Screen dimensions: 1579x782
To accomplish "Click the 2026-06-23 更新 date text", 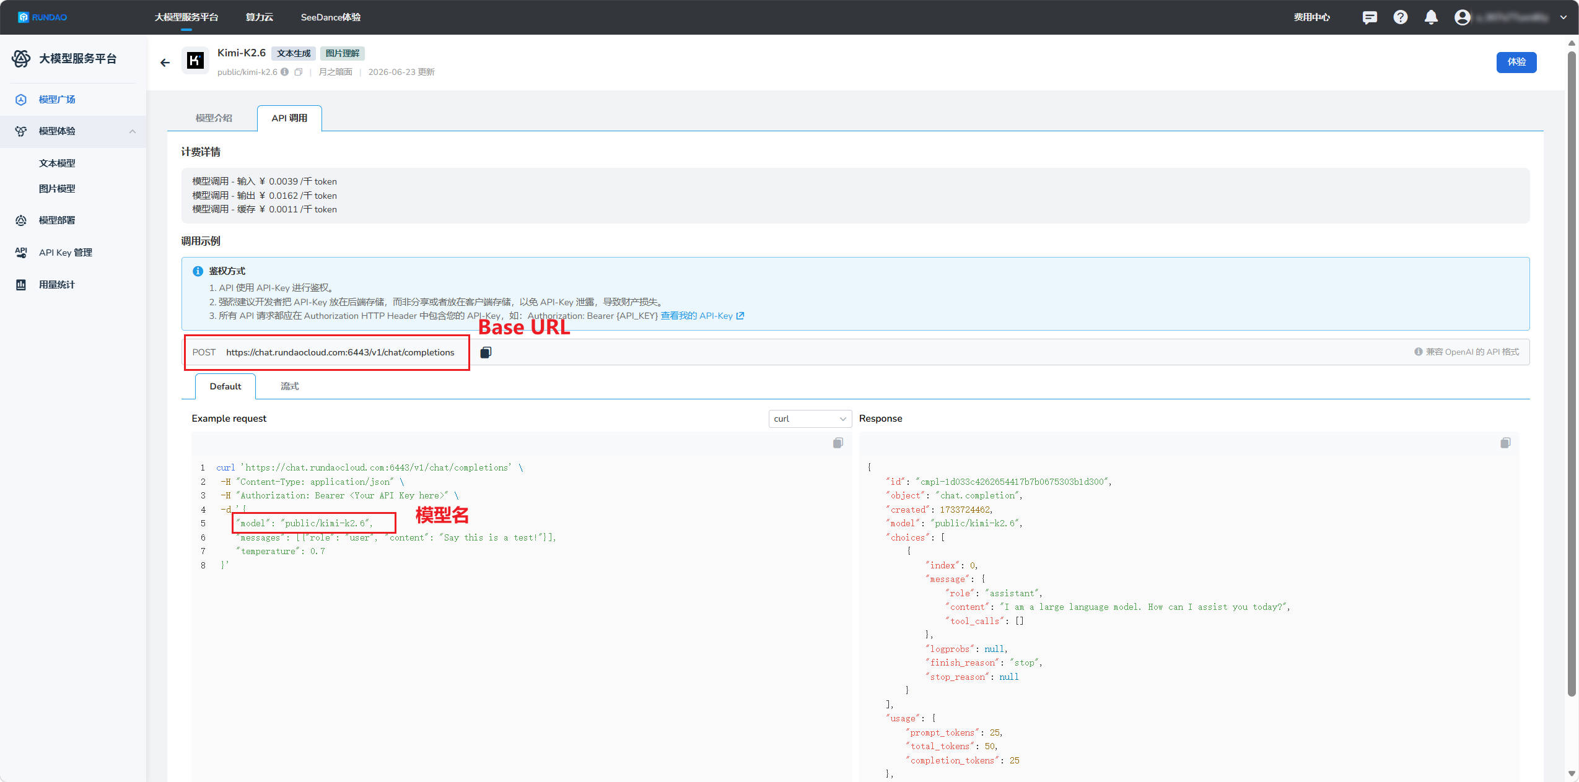I will 401,72.
